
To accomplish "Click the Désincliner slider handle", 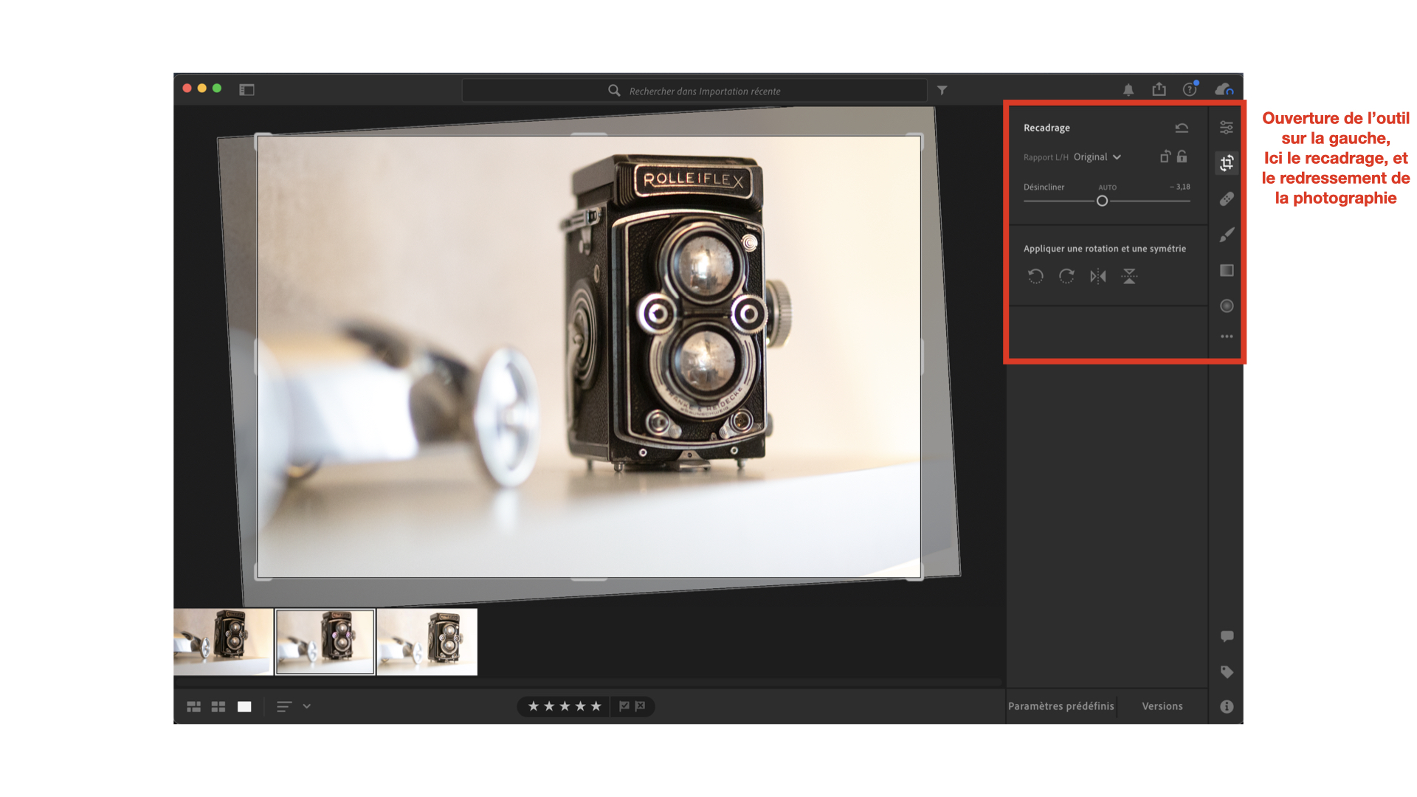I will 1102,201.
